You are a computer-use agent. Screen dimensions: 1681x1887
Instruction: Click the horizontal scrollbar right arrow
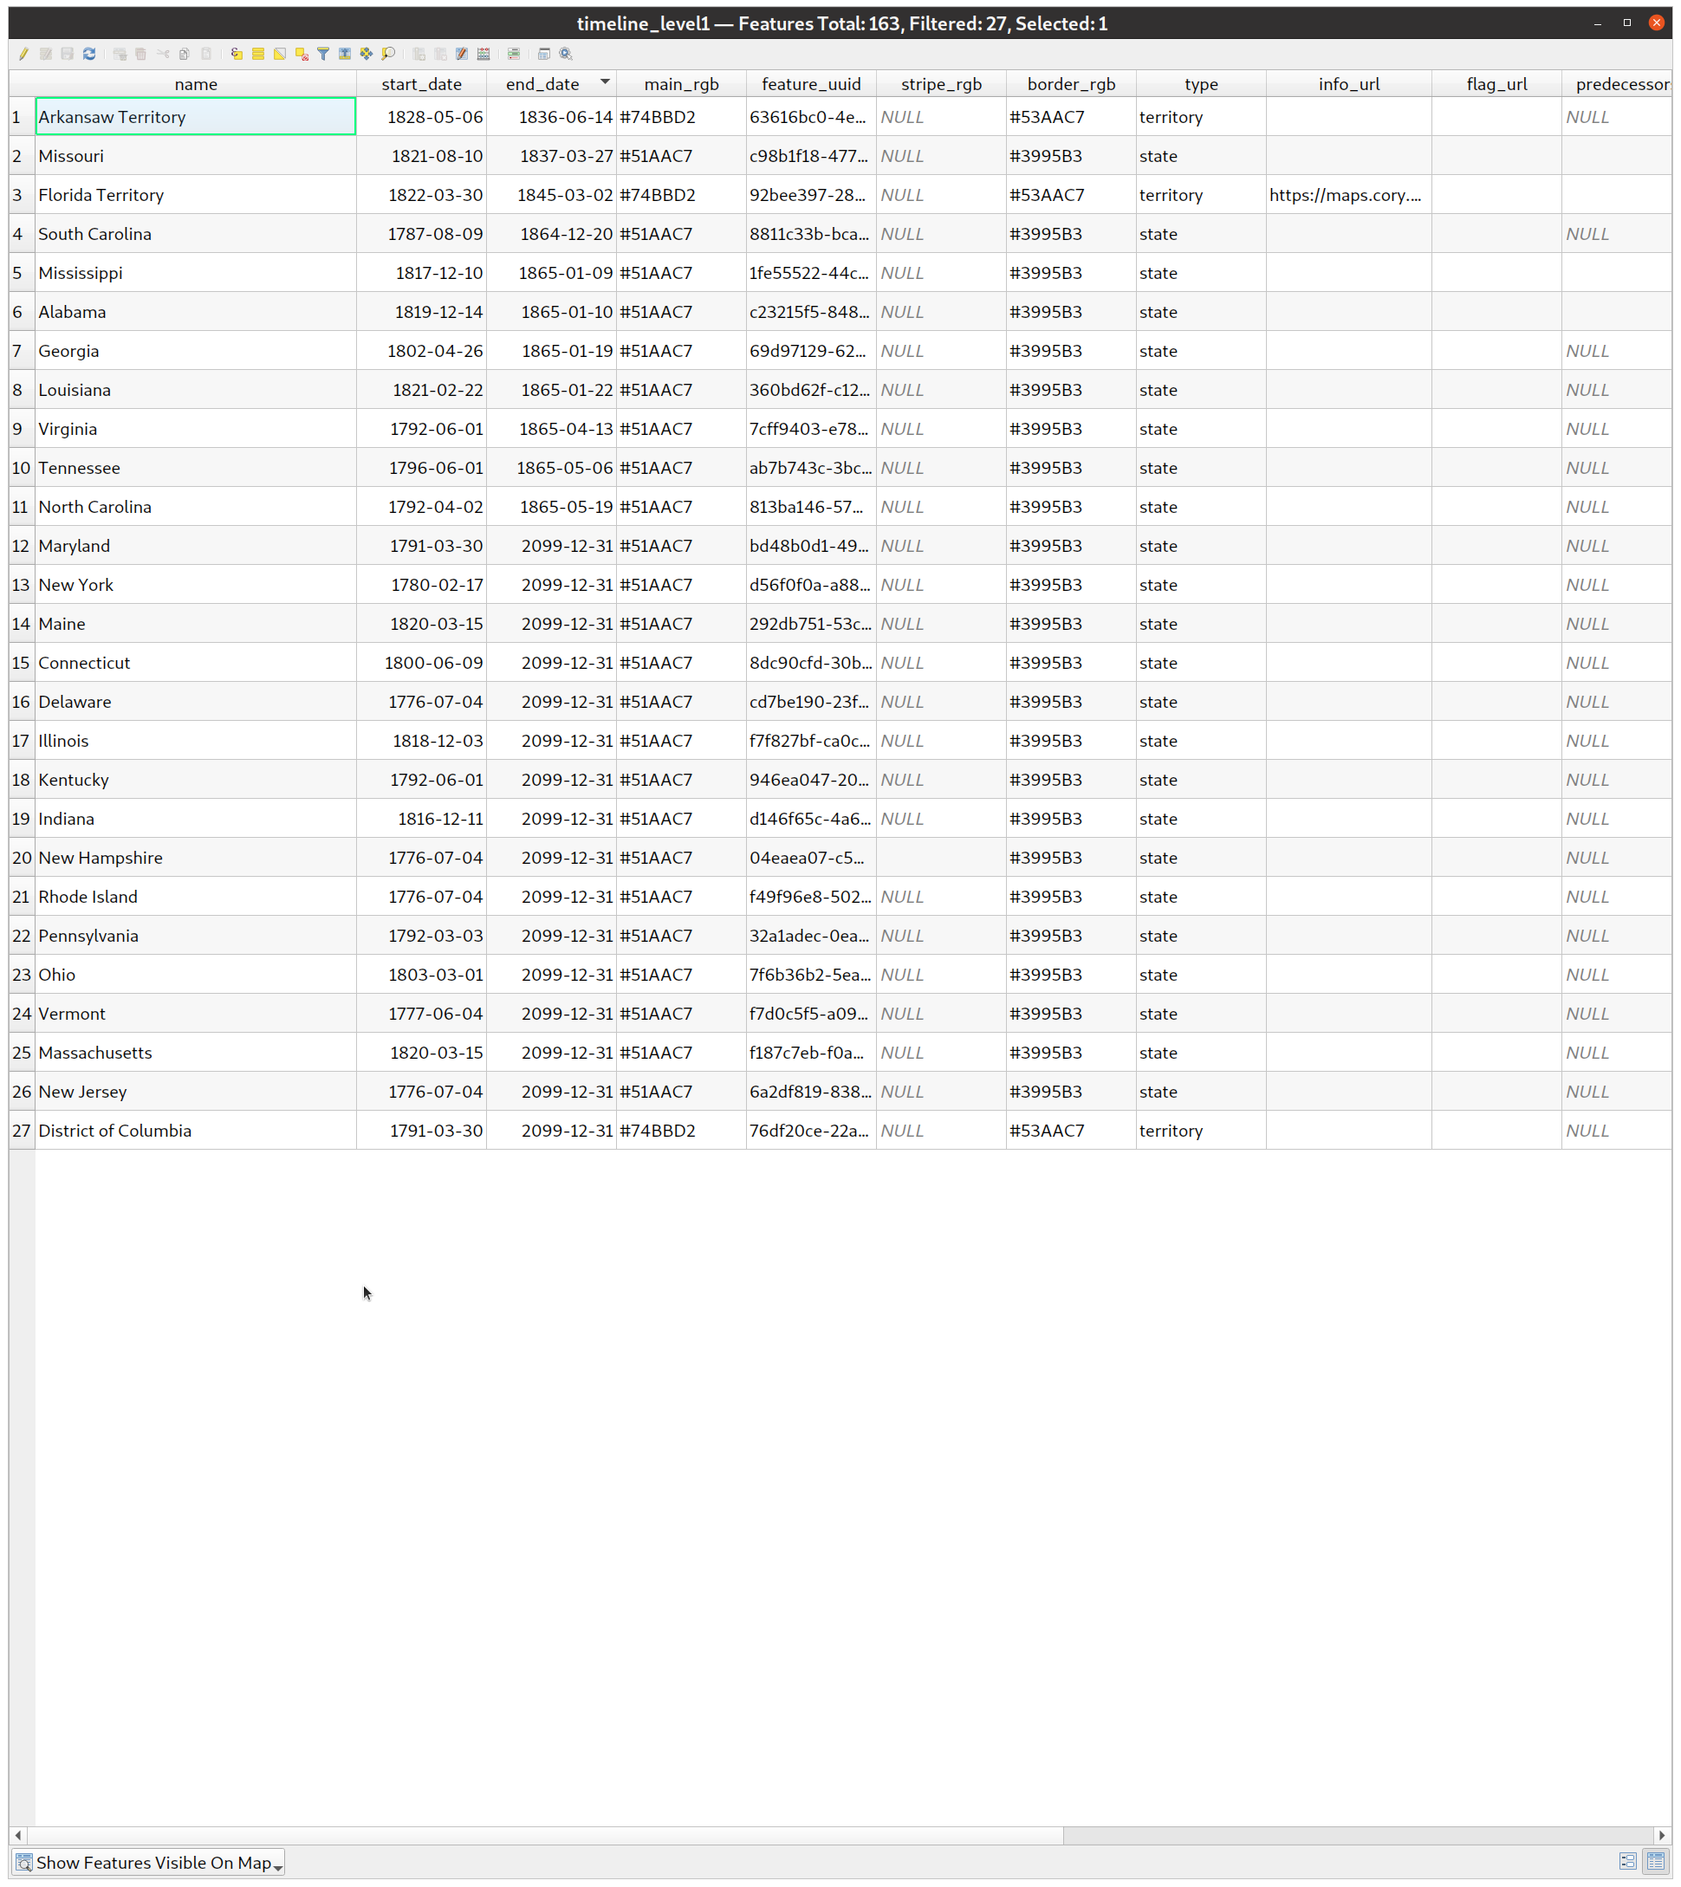click(1662, 1835)
